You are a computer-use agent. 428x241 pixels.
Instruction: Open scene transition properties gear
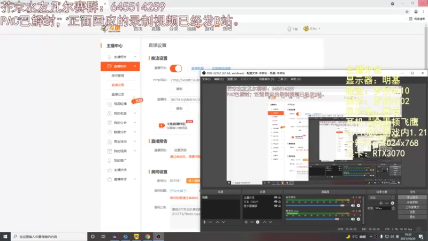(x=393, y=203)
